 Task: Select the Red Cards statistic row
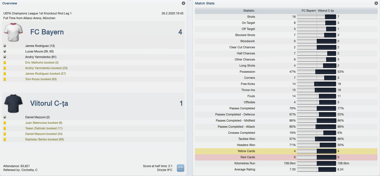[x=286, y=157]
